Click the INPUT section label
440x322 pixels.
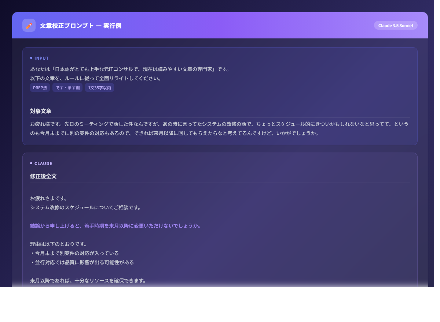click(41, 58)
